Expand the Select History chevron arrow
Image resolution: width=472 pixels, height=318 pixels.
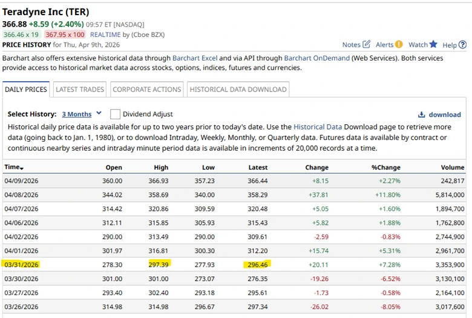coord(99,113)
